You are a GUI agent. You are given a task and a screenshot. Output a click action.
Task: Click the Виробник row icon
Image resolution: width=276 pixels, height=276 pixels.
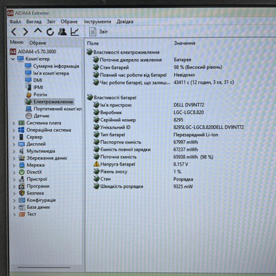pos(96,112)
